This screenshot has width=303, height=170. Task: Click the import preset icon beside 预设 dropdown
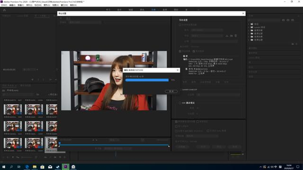[x=232, y=36]
